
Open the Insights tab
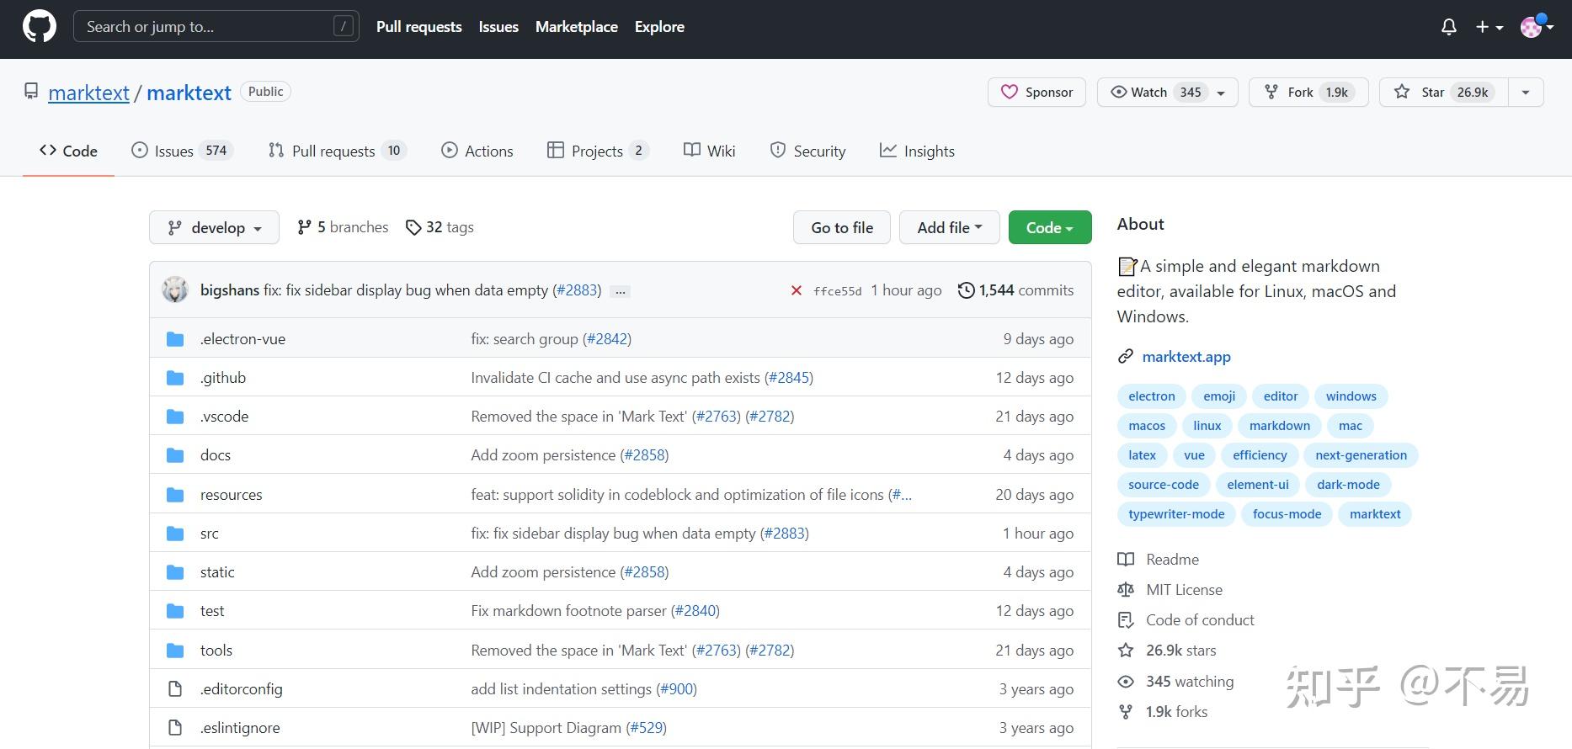click(917, 151)
